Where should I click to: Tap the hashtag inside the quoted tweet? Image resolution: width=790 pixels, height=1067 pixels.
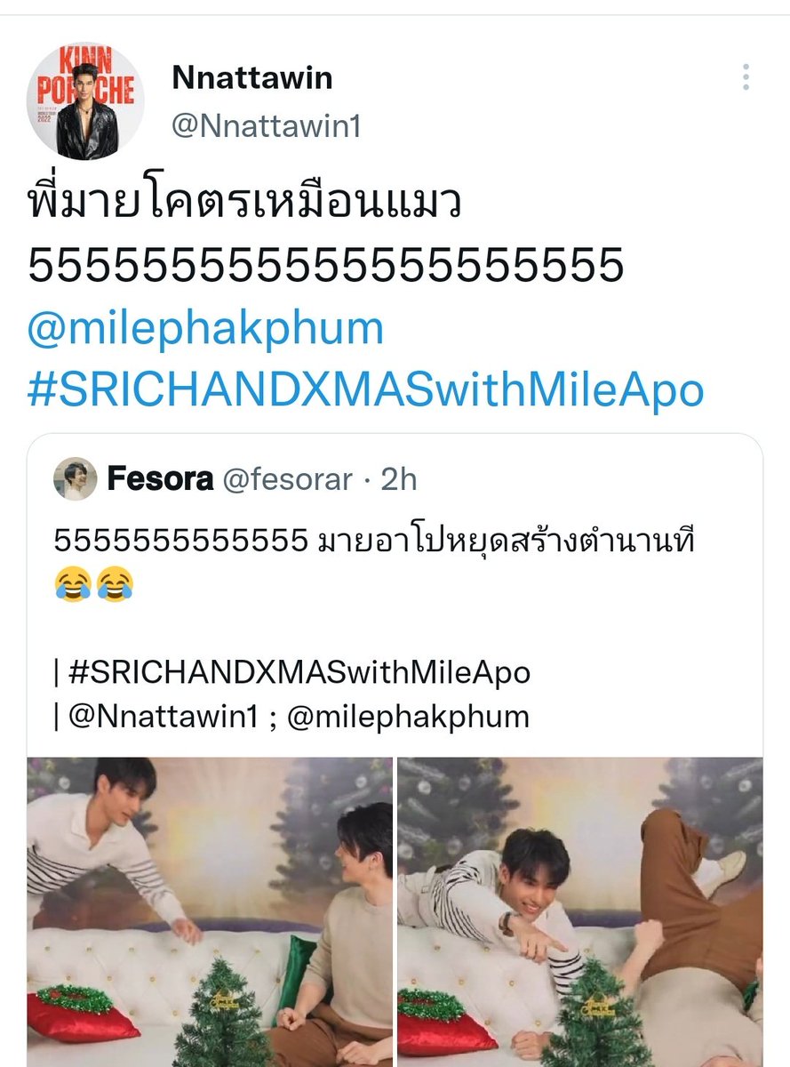(299, 672)
